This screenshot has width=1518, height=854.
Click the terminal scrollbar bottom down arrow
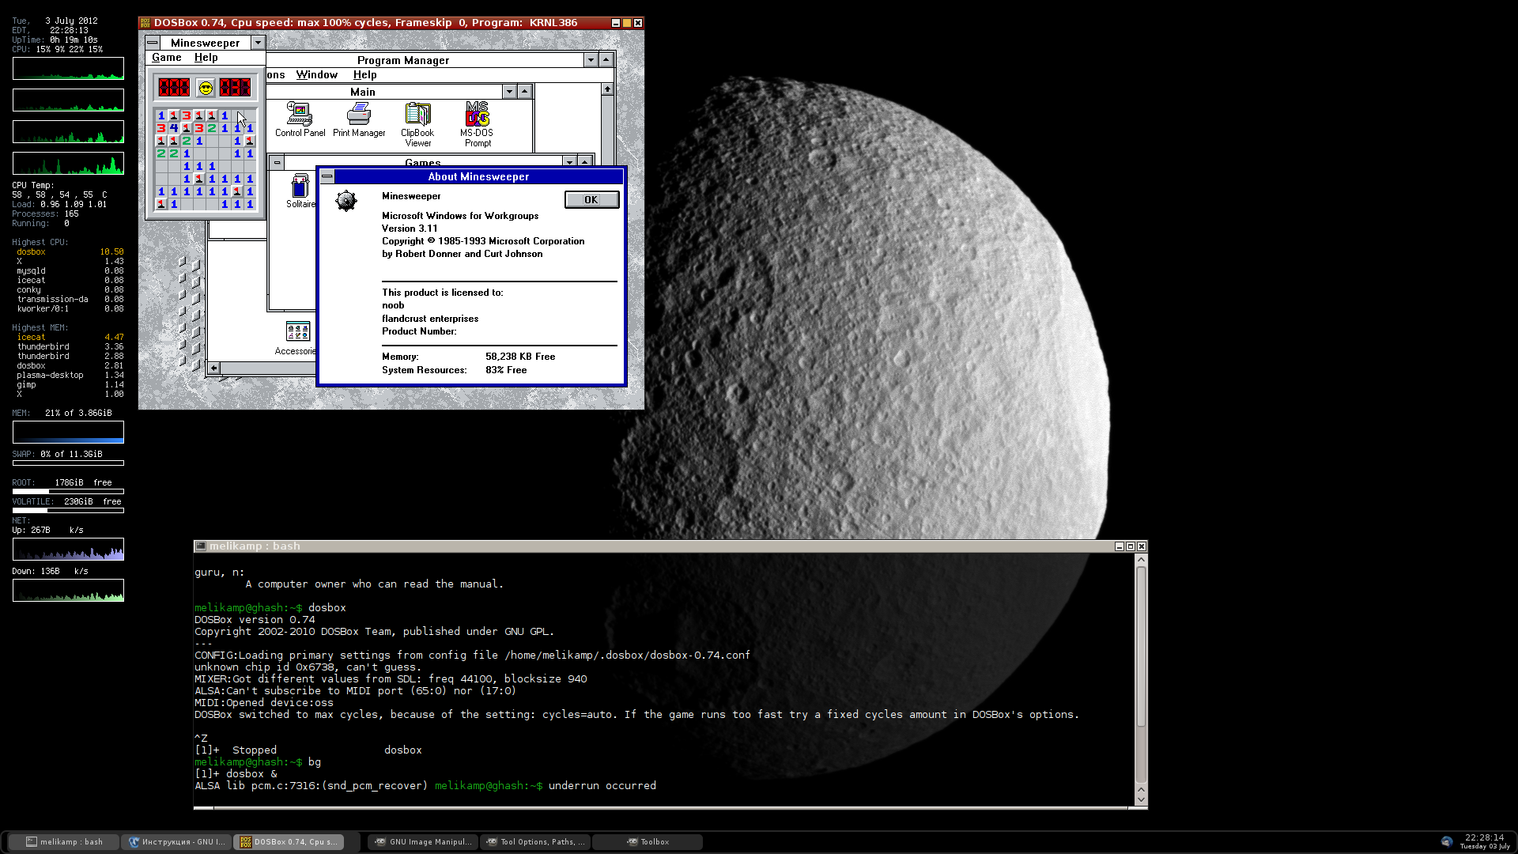(x=1141, y=799)
